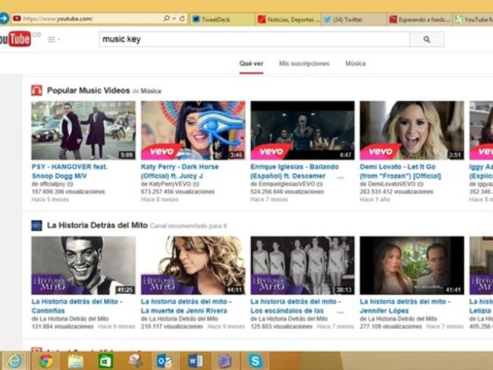Viewport: 493px width, 370px height.
Task: Switch to the TweetDeck browser tab
Action: [x=221, y=20]
